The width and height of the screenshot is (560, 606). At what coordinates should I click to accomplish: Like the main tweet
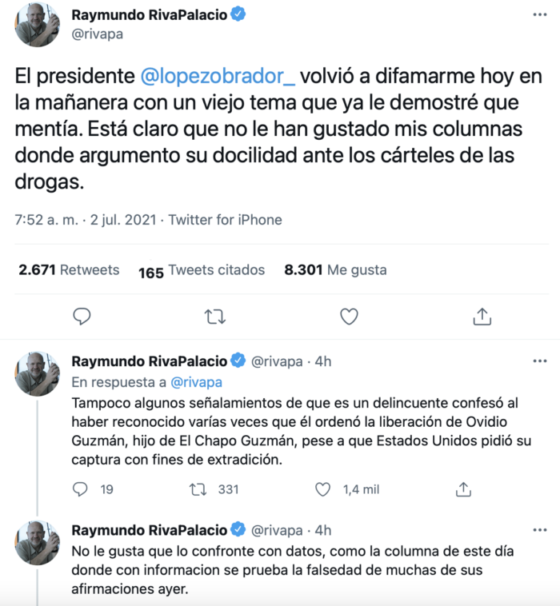click(349, 317)
